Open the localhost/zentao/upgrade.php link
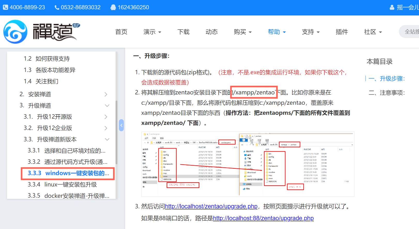The width and height of the screenshot is (419, 229). point(211,206)
